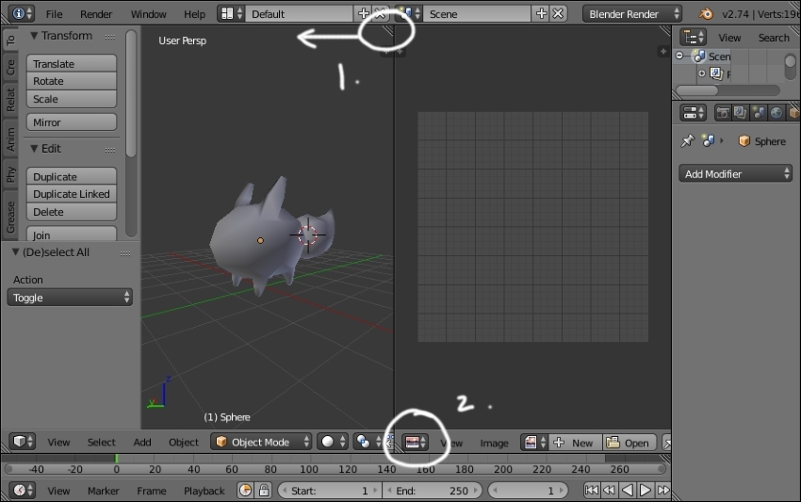
Task: Delete the current scene with X icon
Action: [x=558, y=14]
